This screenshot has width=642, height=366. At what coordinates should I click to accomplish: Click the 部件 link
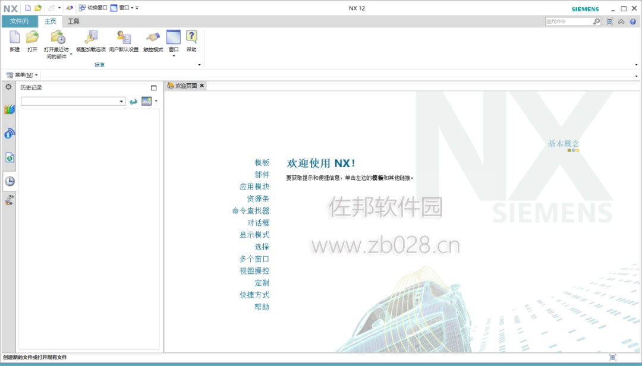[262, 175]
